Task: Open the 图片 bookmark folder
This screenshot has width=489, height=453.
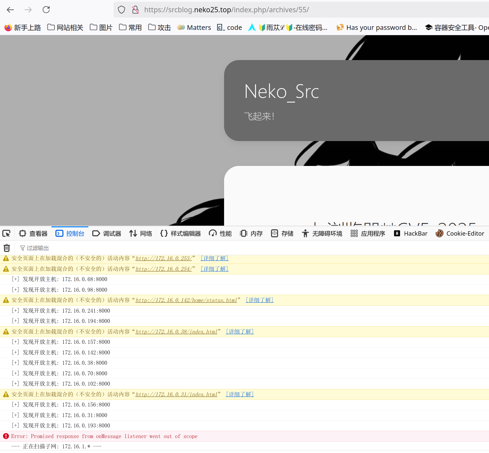Action: (x=101, y=28)
